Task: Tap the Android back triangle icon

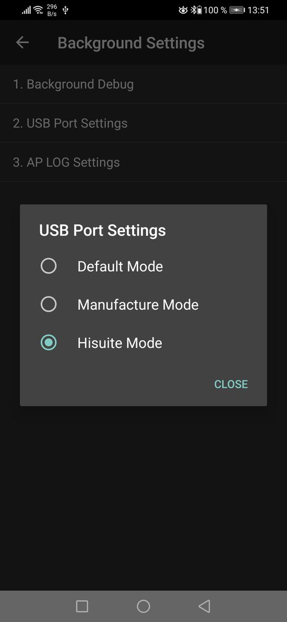Action: click(204, 606)
